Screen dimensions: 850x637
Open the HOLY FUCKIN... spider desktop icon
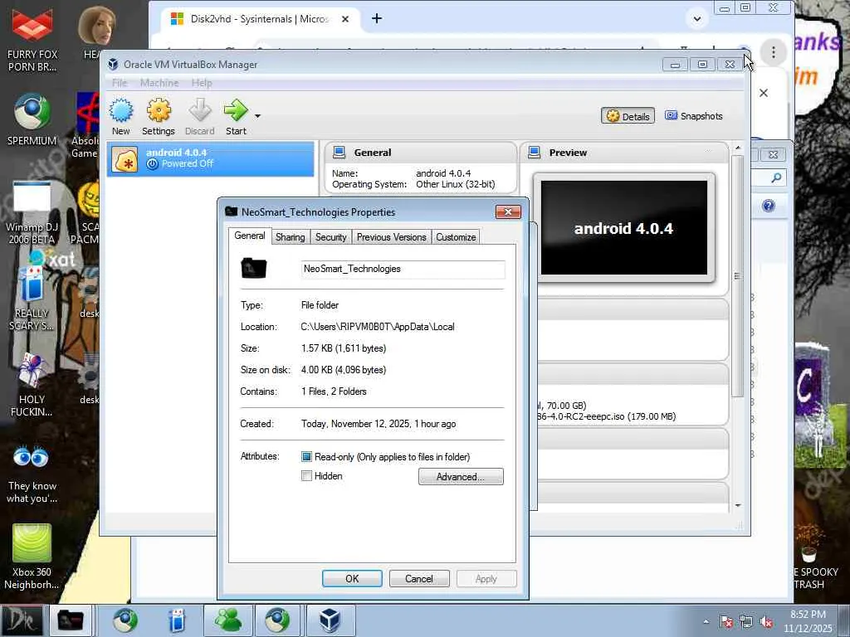coord(32,385)
